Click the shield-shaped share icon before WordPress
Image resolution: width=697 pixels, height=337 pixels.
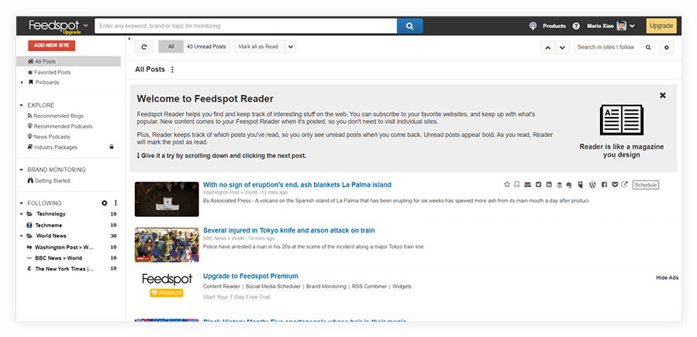(x=581, y=184)
